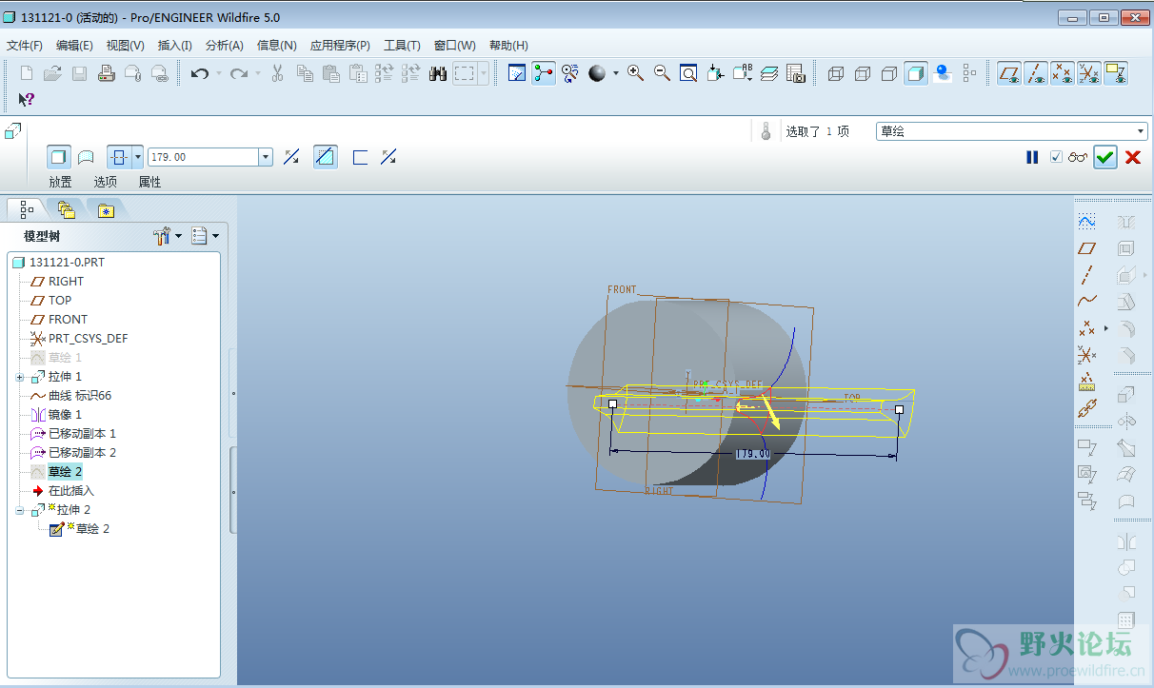Toggle Extrude as Surface option
The width and height of the screenshot is (1154, 688).
pyautogui.click(x=86, y=157)
